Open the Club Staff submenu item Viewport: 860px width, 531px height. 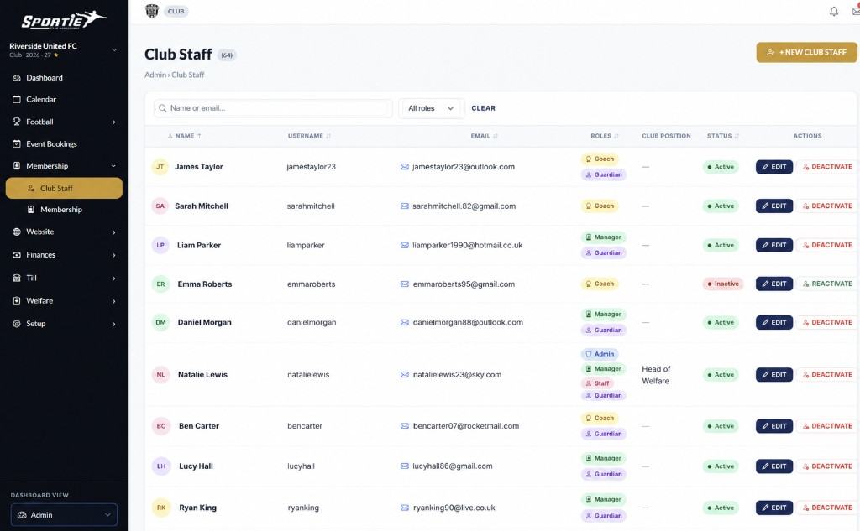pos(64,188)
